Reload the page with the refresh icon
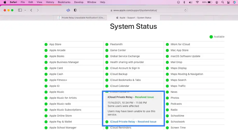The width and height of the screenshot is (238, 130). click(185, 10)
